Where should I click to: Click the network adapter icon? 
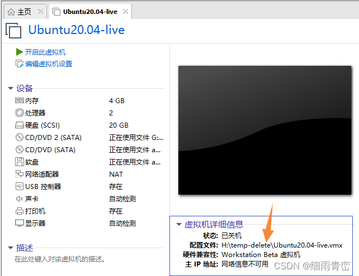click(20, 174)
